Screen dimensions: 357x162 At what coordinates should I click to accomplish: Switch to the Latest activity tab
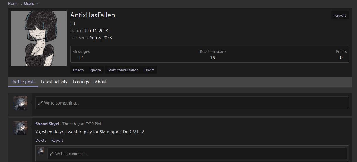[54, 82]
